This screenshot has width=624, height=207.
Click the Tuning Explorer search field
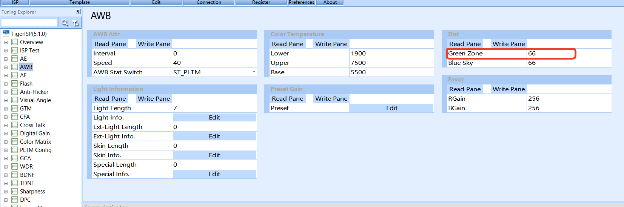29,23
